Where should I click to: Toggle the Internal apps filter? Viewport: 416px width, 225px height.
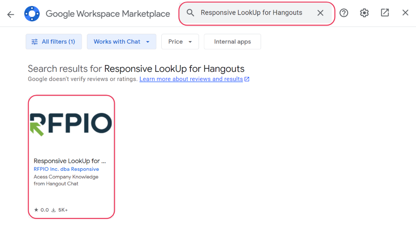pyautogui.click(x=232, y=41)
